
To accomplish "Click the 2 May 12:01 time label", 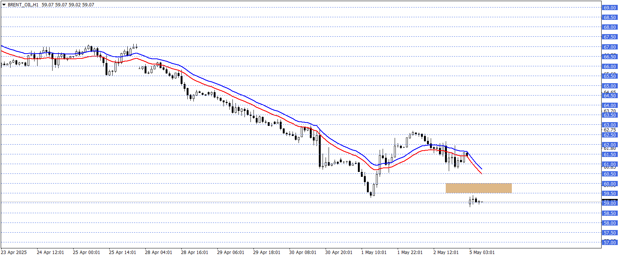I will tap(446, 252).
